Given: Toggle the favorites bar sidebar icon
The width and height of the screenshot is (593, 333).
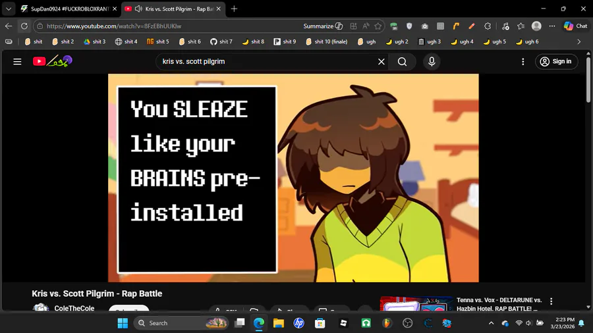Looking at the screenshot, I should [9, 41].
